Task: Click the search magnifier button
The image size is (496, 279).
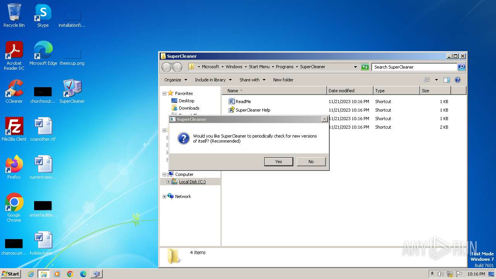Action: (462, 67)
